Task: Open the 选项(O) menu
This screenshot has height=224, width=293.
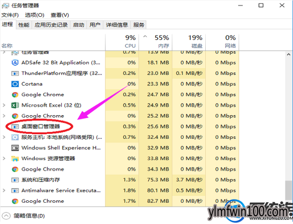Action: 34,15
